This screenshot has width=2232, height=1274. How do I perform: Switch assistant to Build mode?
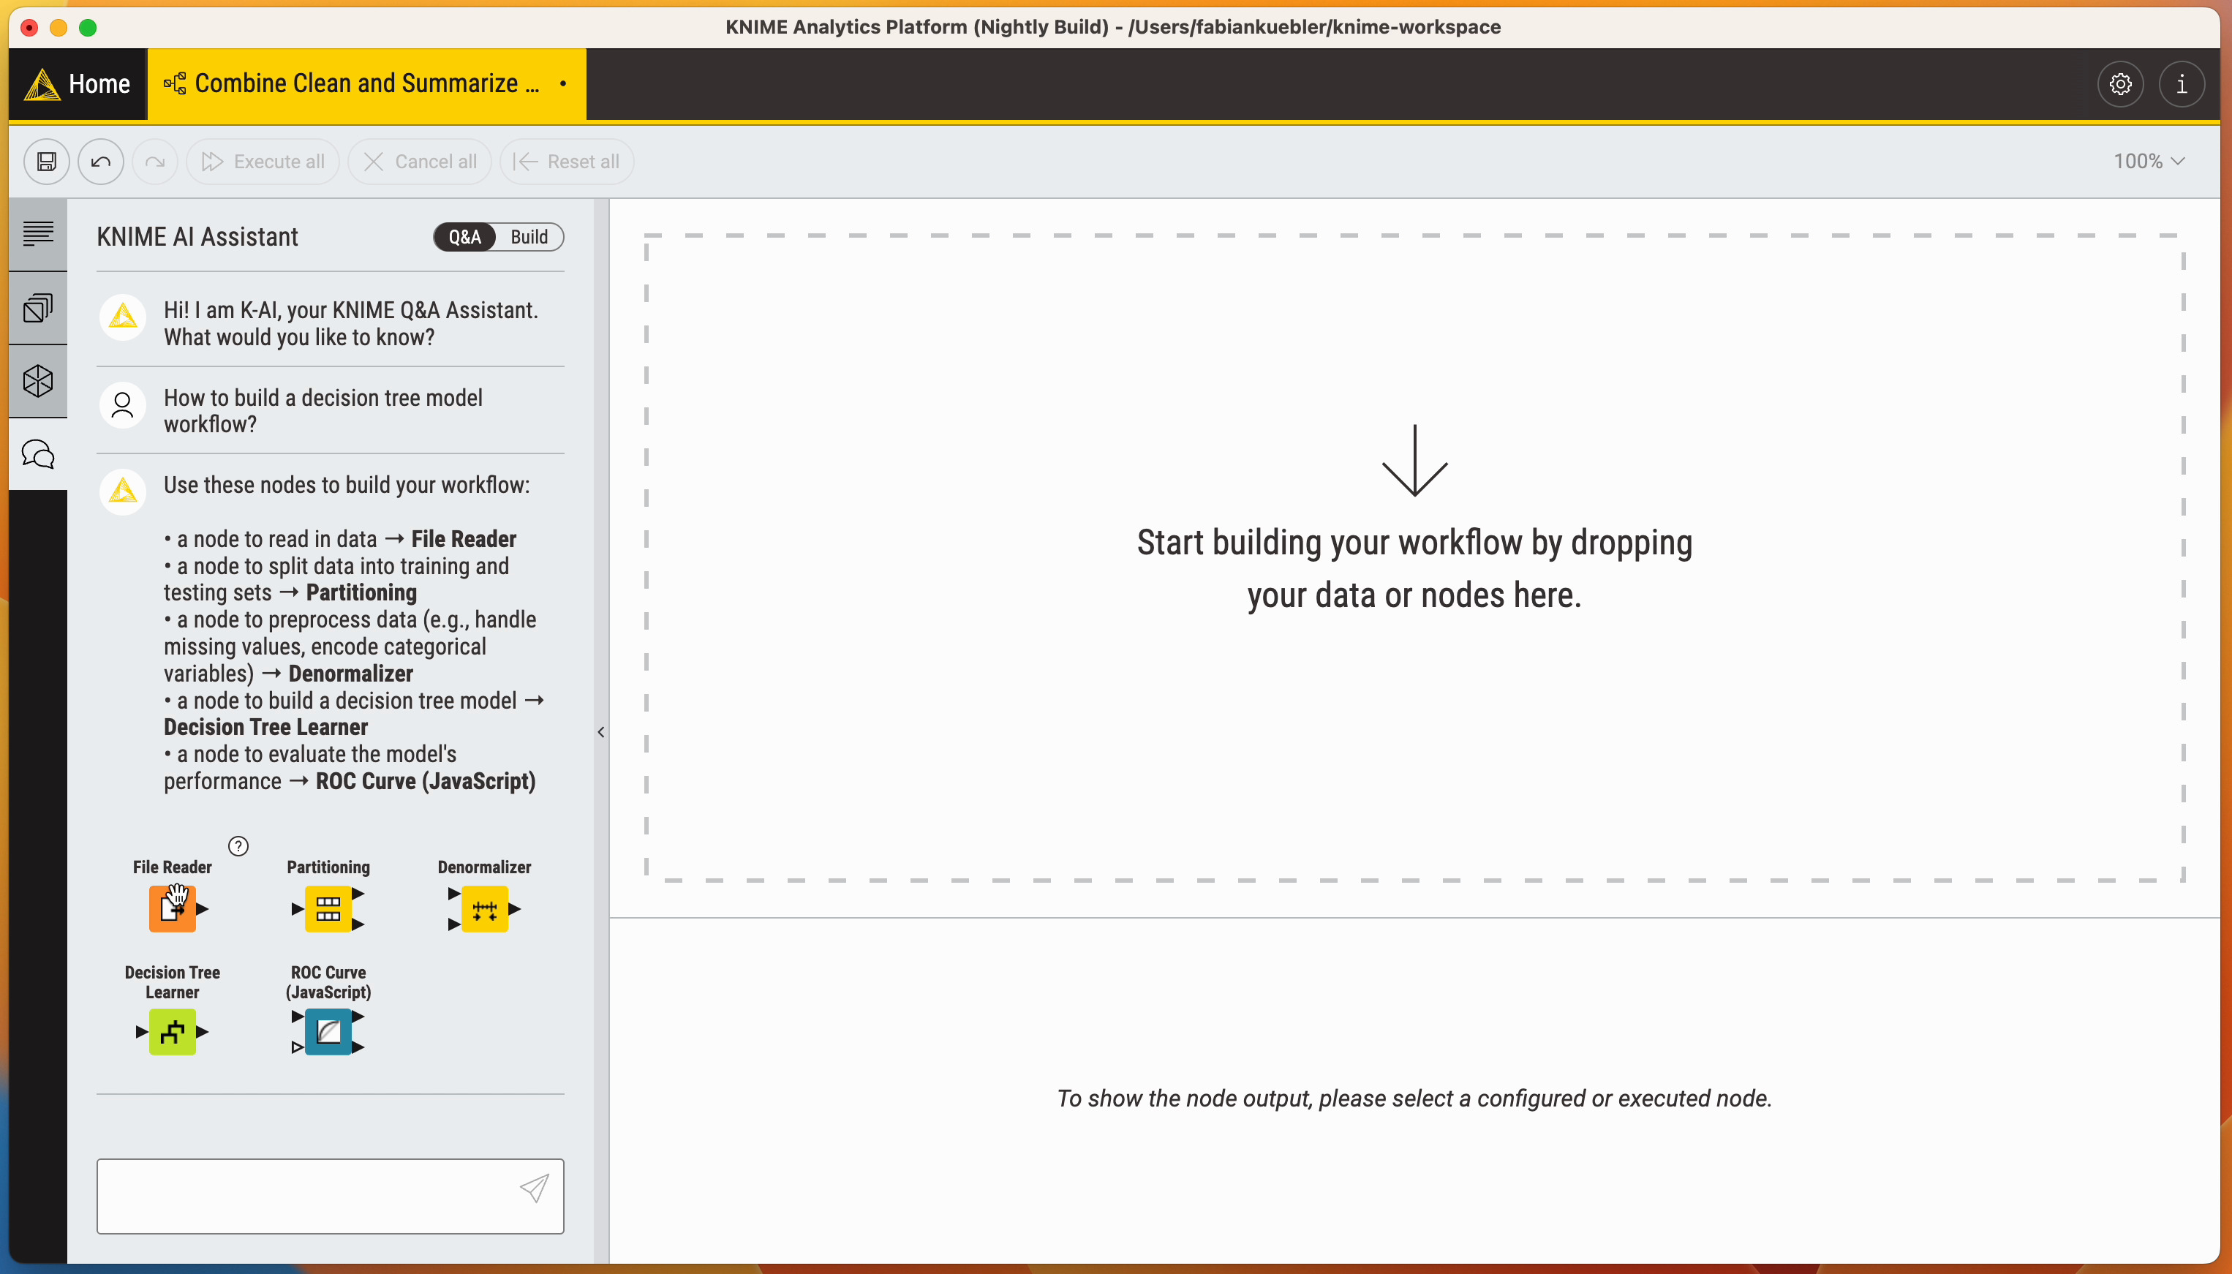click(529, 237)
